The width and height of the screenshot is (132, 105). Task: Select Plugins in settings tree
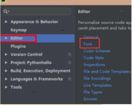18,46
